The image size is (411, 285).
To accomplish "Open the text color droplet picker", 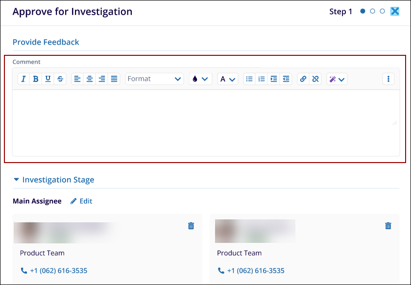I will coord(200,79).
